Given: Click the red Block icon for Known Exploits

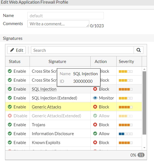Looking at the screenshot, I should (x=95, y=142).
